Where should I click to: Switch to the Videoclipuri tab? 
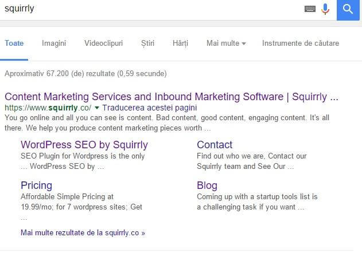click(103, 44)
